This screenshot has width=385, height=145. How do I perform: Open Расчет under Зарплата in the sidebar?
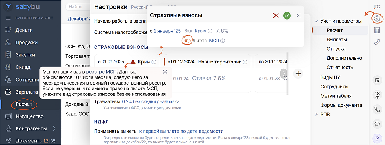click(x=24, y=104)
